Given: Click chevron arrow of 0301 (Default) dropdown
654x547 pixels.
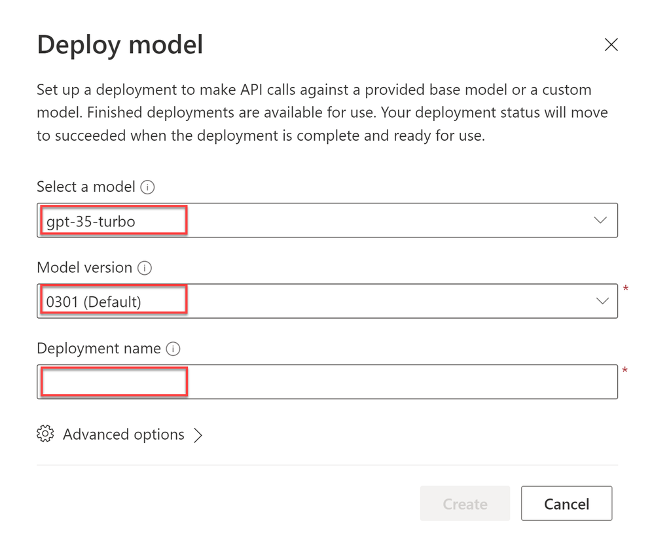Looking at the screenshot, I should [x=602, y=301].
